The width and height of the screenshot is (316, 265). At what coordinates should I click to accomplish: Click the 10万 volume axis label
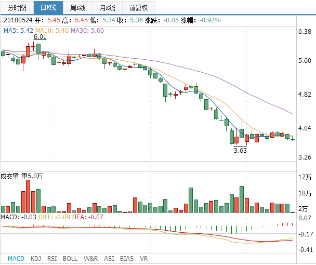click(x=305, y=193)
